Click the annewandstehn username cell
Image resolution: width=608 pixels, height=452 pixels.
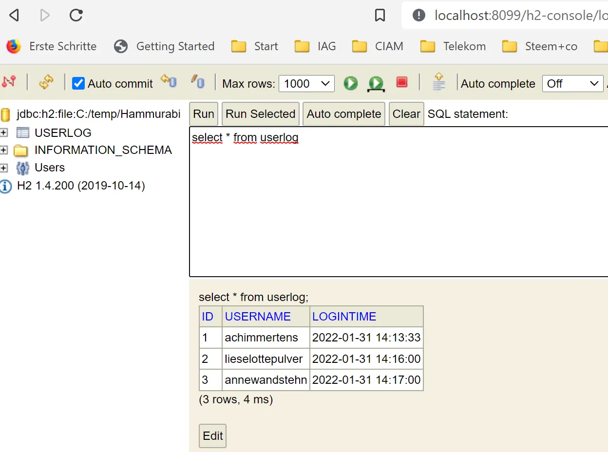pos(266,380)
